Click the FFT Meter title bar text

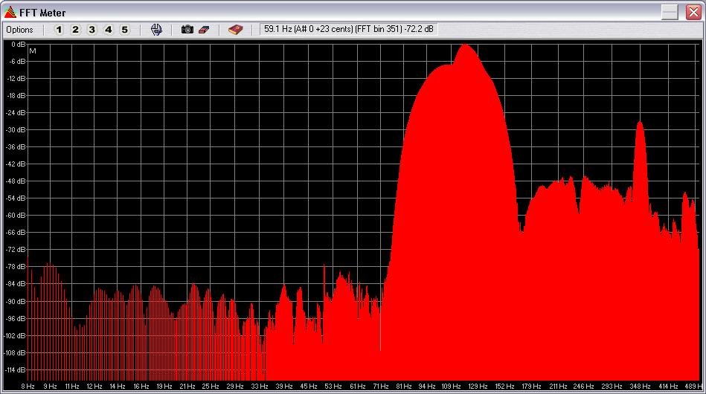42,13
